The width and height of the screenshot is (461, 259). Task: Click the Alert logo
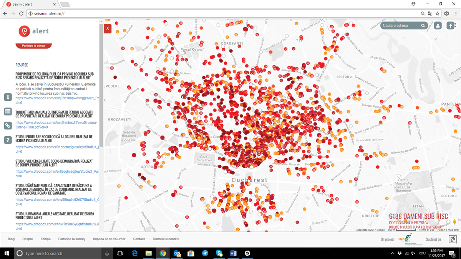pos(34,31)
